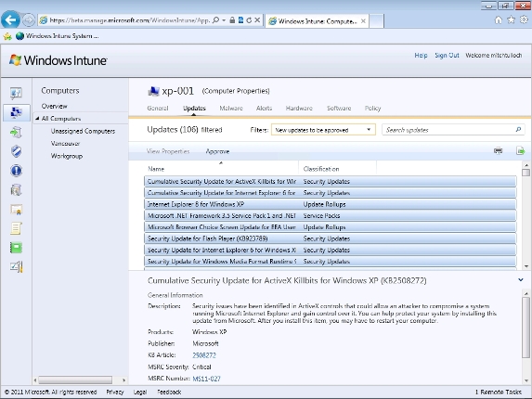Click the navigation pane horizontal scrollbar
The width and height of the screenshot is (532, 399).
(75, 380)
